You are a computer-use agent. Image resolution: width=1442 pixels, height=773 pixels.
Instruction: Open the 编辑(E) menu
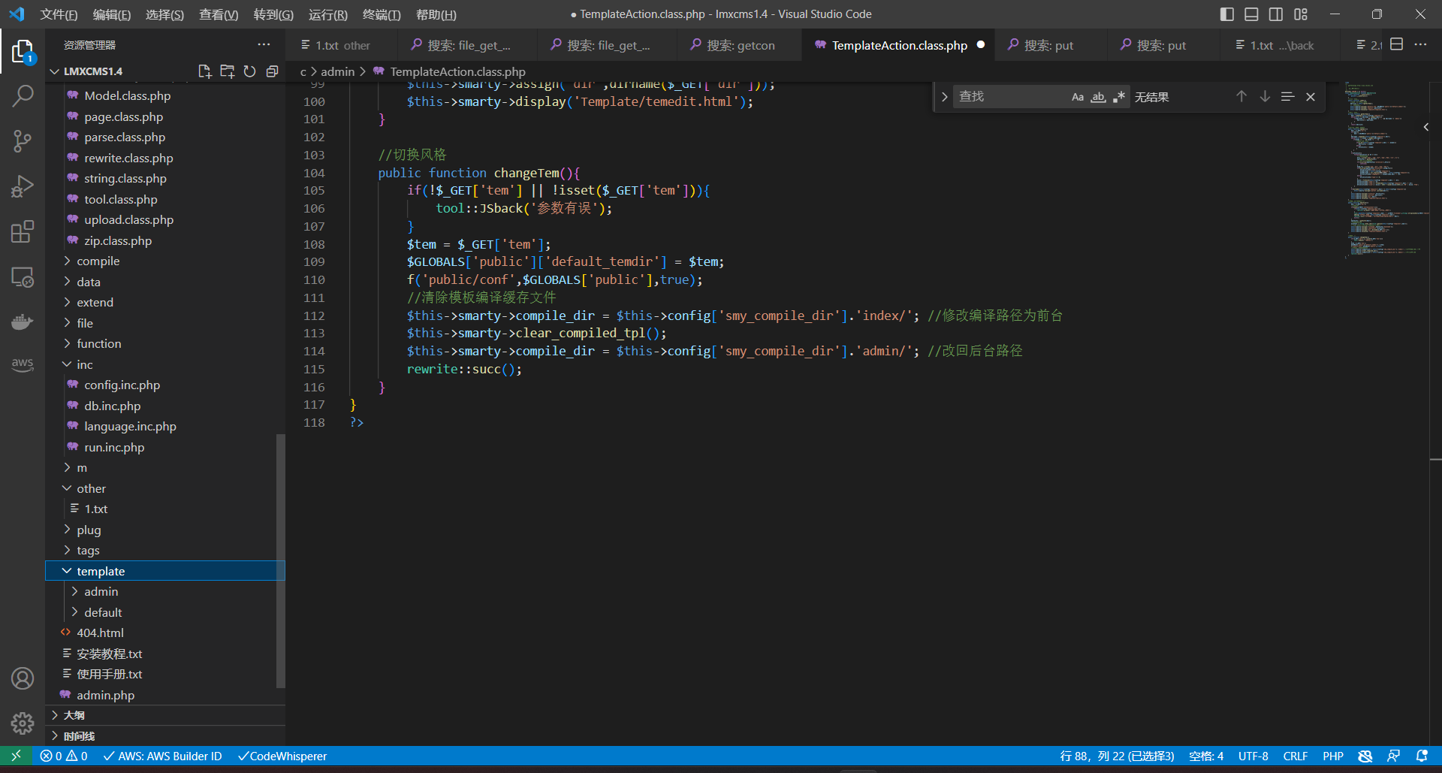111,14
